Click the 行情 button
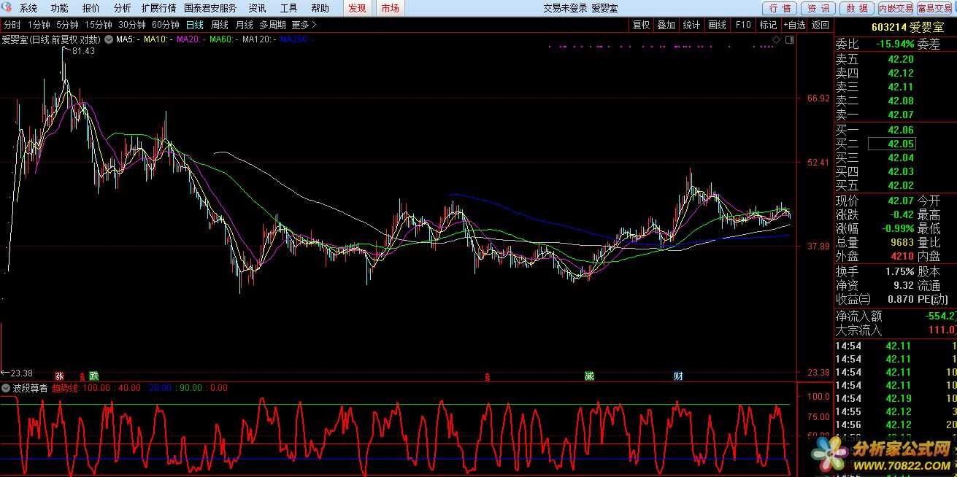The width and height of the screenshot is (957, 477). tap(780, 8)
